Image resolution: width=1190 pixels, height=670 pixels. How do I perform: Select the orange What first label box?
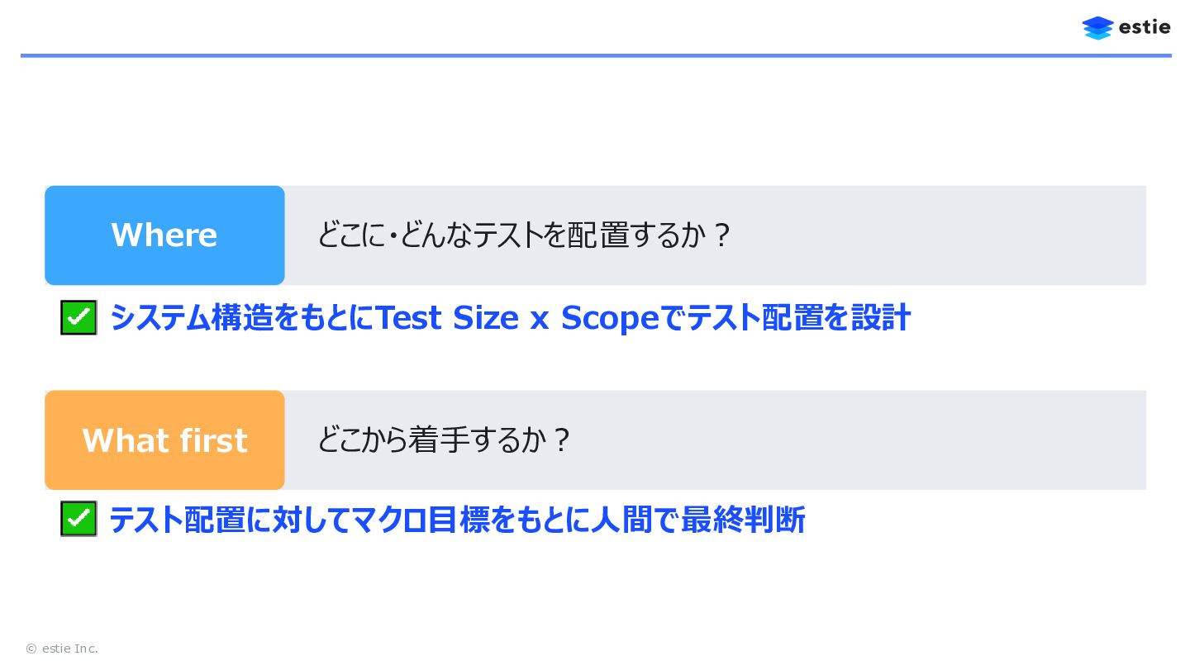coord(164,440)
